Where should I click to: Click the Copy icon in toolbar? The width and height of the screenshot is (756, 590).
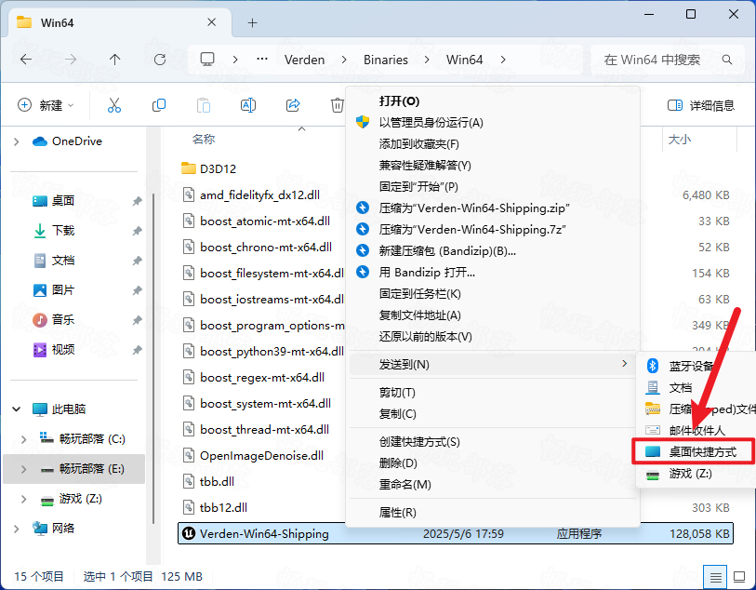point(159,105)
